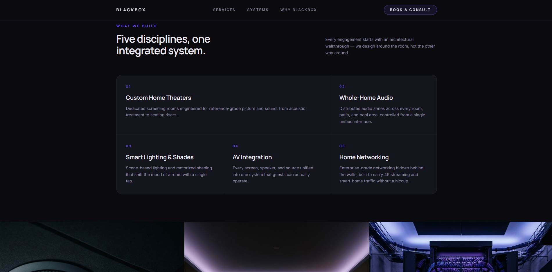Click the WHAT WE BUILD section label
The height and width of the screenshot is (272, 552).
pyautogui.click(x=136, y=26)
